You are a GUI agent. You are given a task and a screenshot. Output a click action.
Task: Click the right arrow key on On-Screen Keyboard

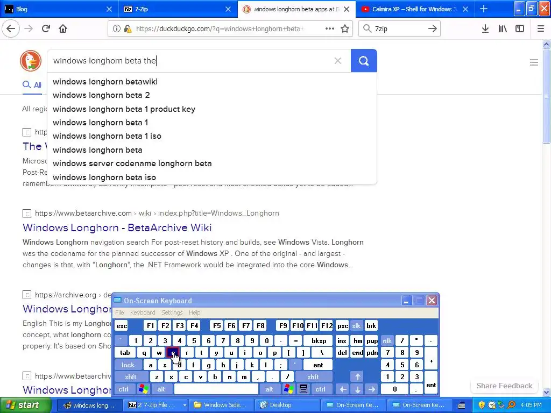coord(371,389)
